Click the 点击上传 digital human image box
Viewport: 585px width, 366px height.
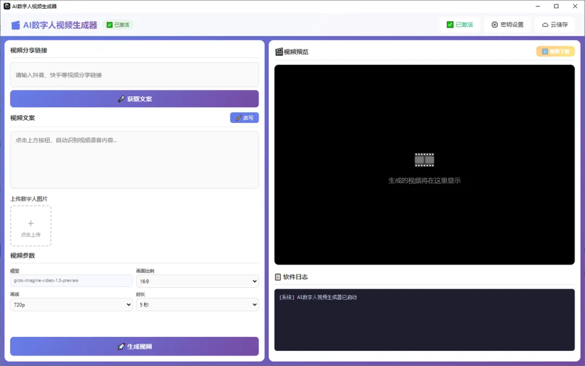(30, 226)
